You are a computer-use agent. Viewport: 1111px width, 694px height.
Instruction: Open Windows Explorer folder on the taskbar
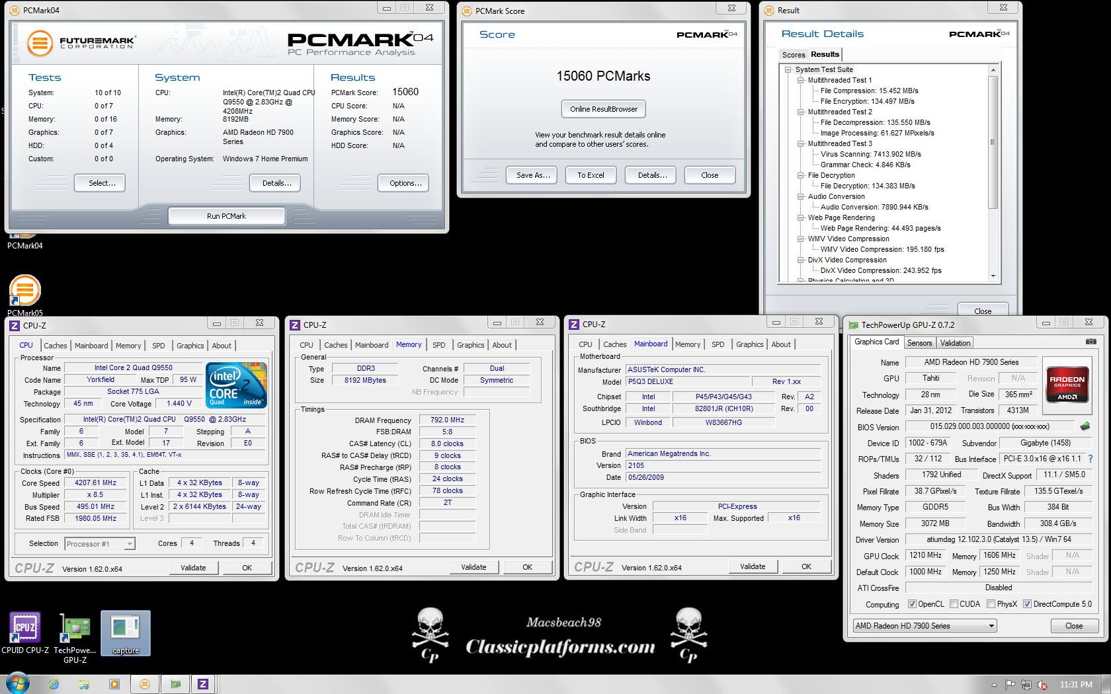[x=84, y=684]
